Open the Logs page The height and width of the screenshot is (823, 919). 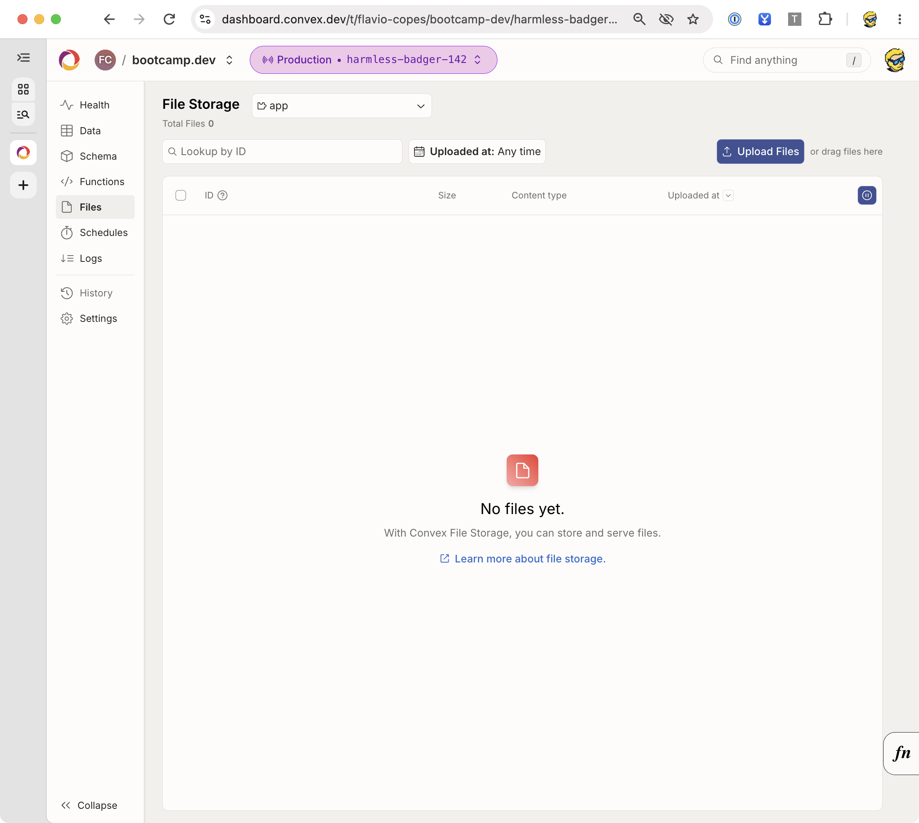point(95,258)
